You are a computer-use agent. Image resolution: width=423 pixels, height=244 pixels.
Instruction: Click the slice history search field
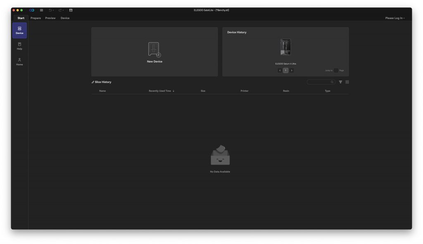pyautogui.click(x=320, y=82)
